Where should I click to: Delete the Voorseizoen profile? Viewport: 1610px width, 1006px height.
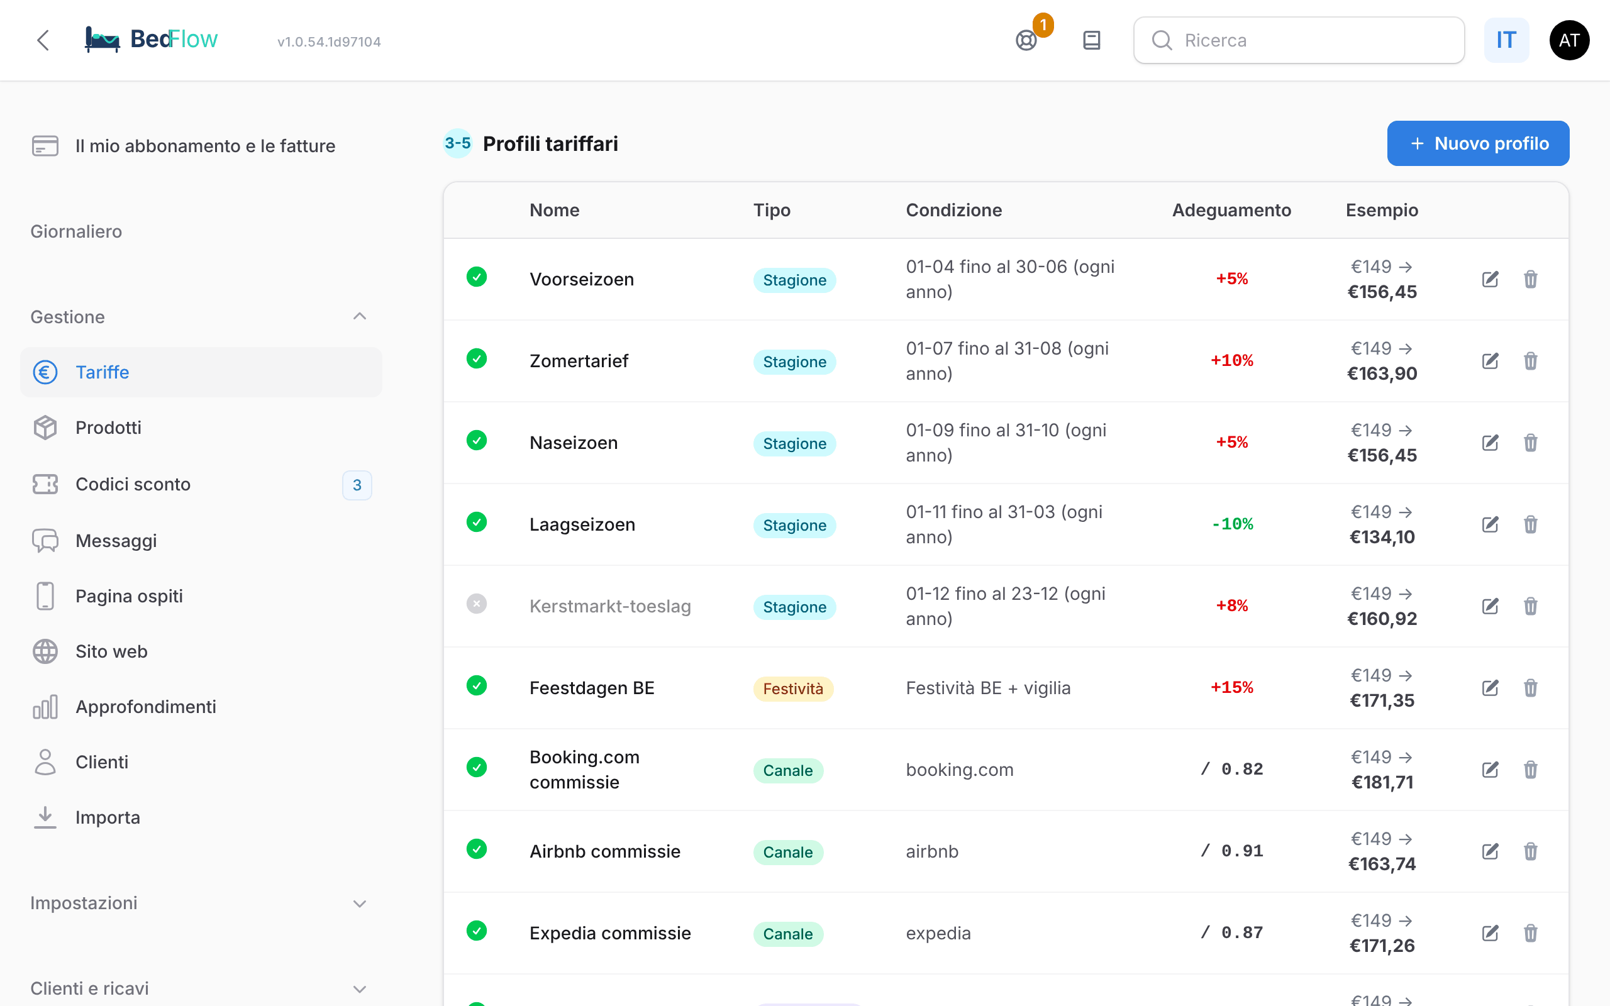click(1530, 279)
